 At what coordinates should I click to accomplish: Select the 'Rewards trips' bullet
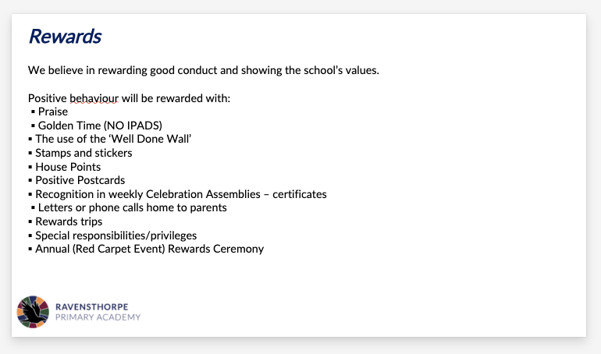69,221
